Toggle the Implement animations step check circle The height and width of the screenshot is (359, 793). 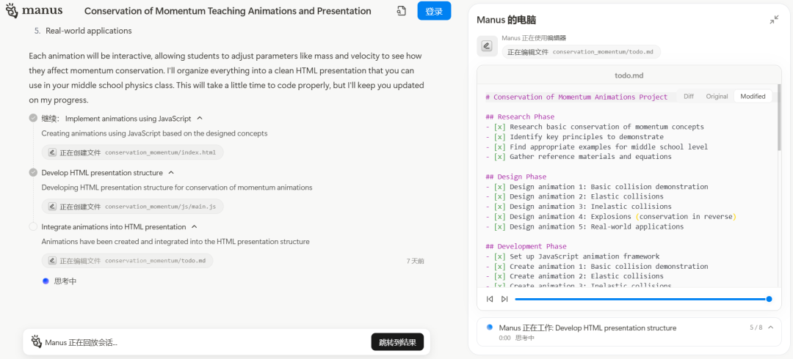click(x=33, y=118)
